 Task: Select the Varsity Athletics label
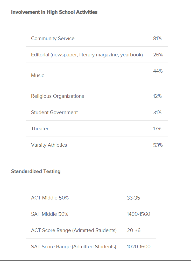click(49, 145)
